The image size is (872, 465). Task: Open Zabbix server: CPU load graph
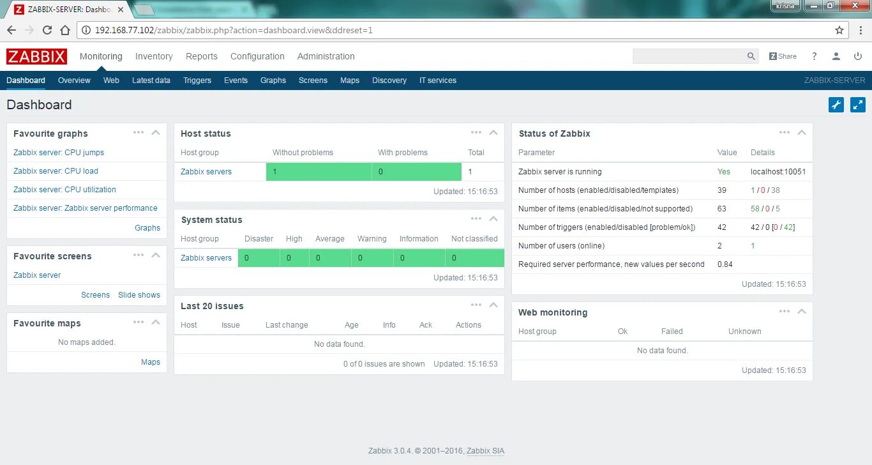[56, 171]
